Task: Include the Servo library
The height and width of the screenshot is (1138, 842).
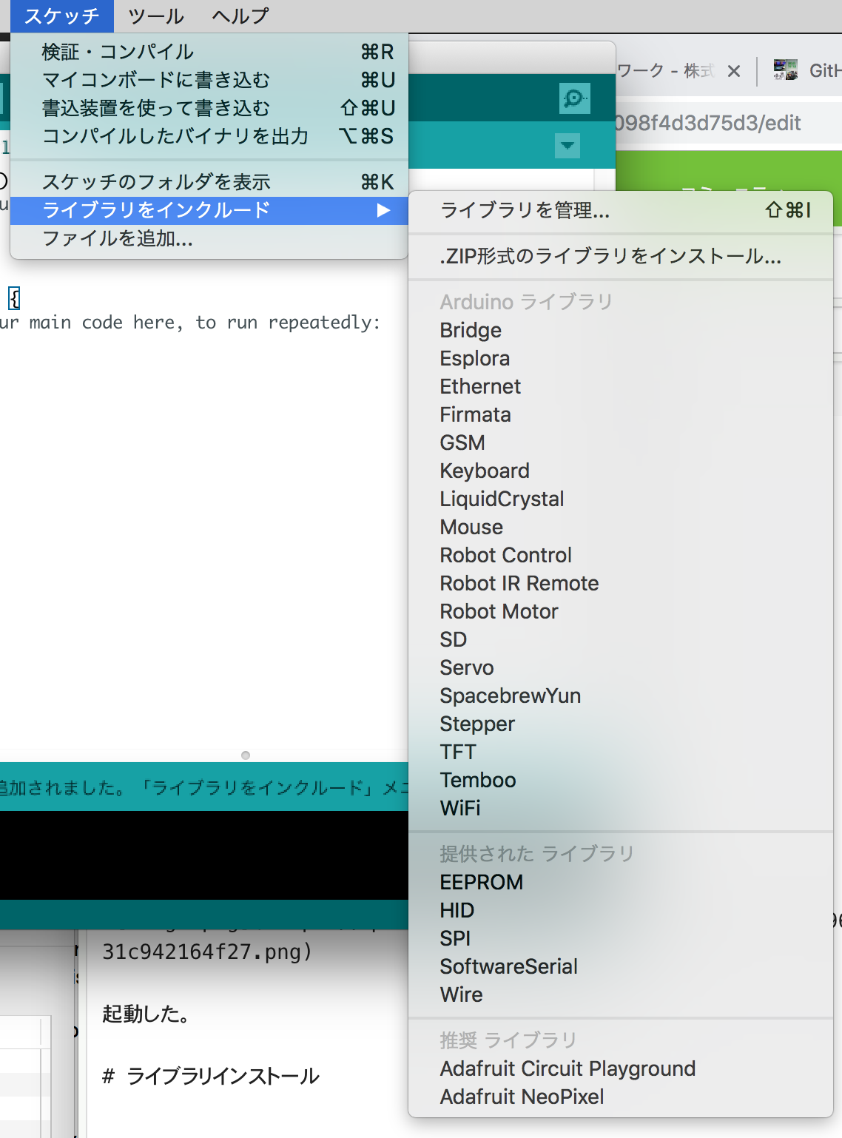Action: (x=467, y=667)
